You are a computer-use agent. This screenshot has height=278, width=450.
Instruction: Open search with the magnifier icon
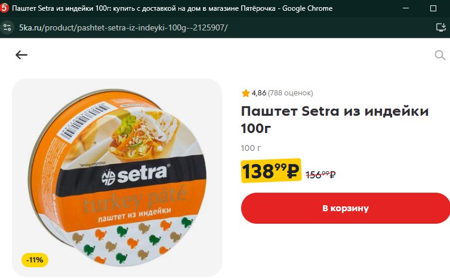440,55
